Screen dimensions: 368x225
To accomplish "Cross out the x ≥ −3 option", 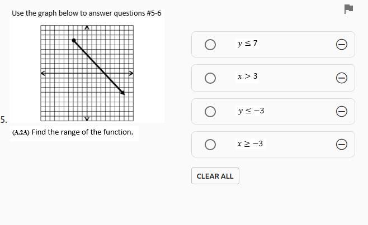I will tap(341, 145).
